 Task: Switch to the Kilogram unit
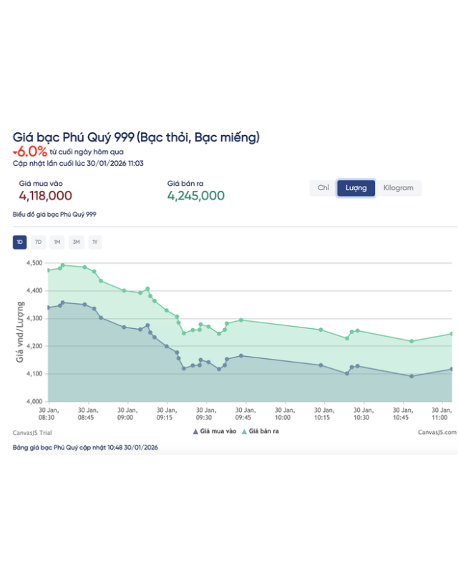398,188
